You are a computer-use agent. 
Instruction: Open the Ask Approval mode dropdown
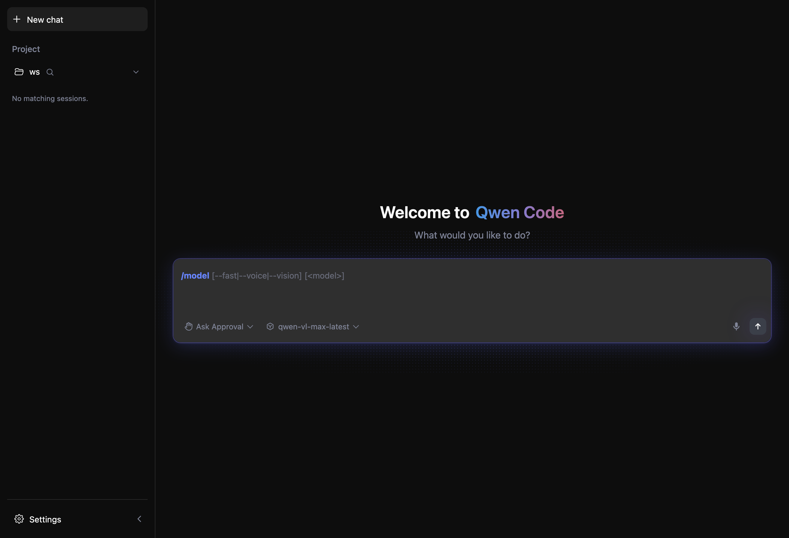[219, 326]
